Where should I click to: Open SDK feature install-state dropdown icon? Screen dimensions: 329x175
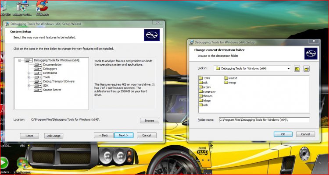38,86
